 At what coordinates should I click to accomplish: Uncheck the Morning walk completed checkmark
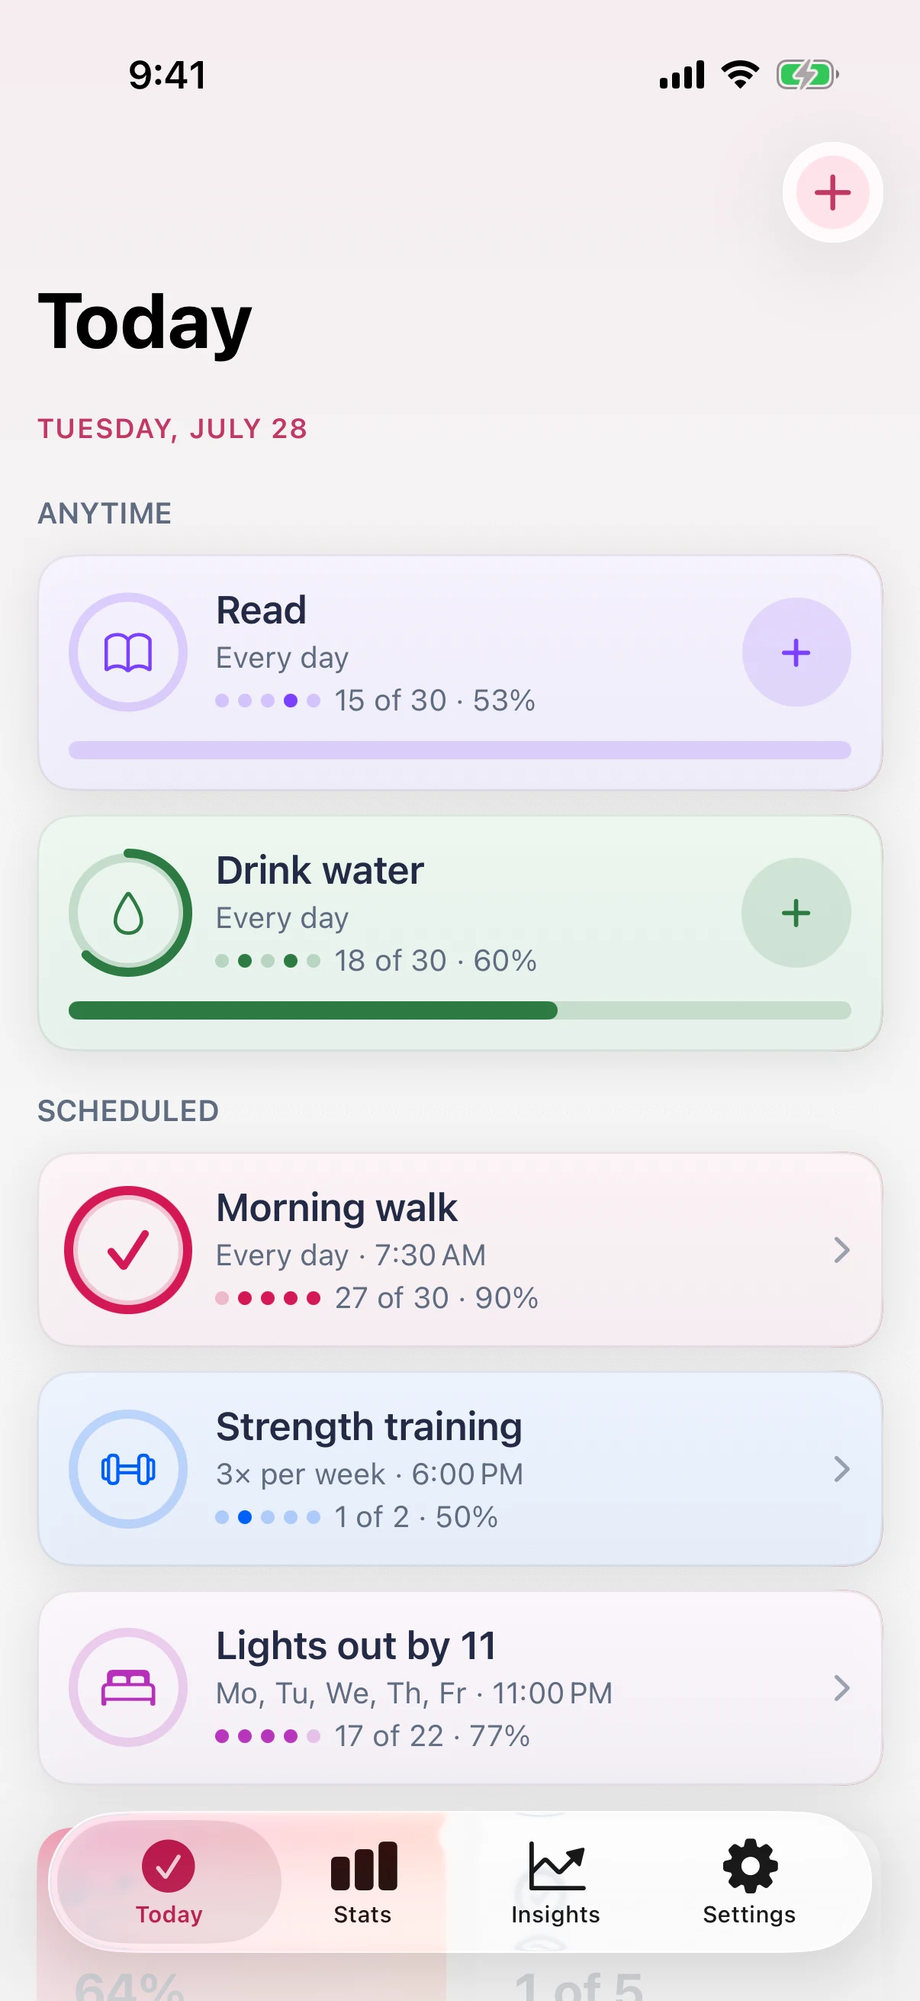(x=128, y=1250)
